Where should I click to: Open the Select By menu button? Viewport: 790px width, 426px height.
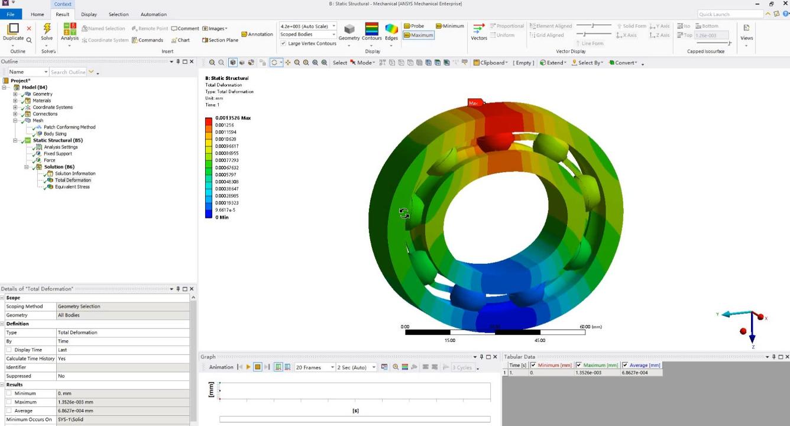[x=588, y=63]
